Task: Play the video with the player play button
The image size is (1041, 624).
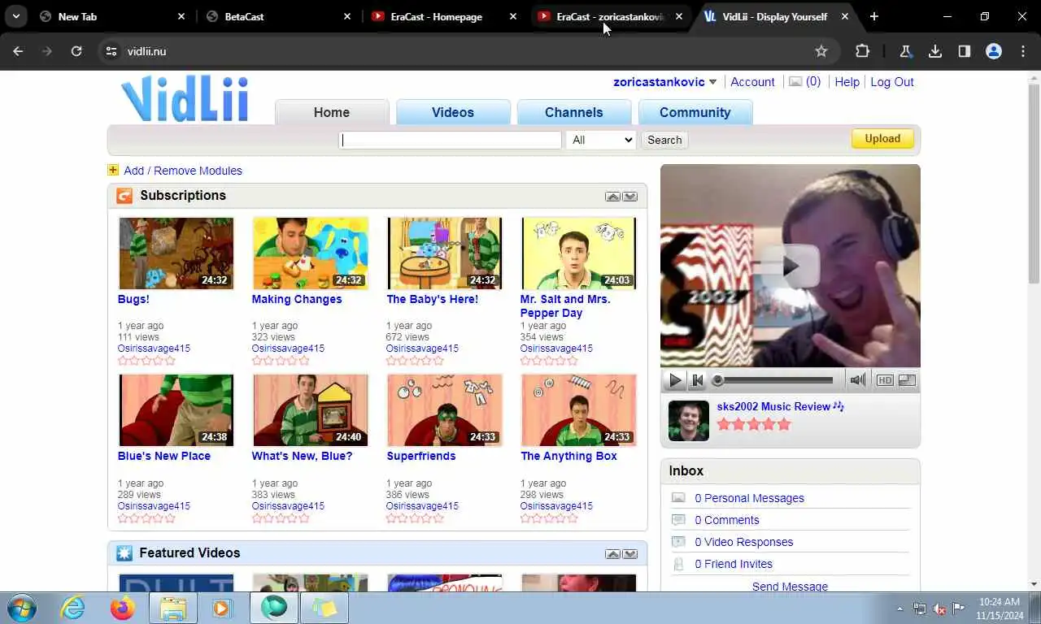Action: tap(675, 380)
